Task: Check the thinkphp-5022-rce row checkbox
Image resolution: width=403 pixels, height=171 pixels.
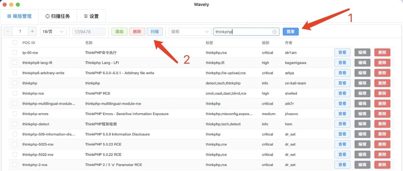Action: click(15, 155)
